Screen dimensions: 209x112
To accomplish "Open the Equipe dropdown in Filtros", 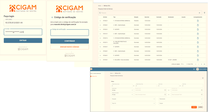I will coord(181,103).
